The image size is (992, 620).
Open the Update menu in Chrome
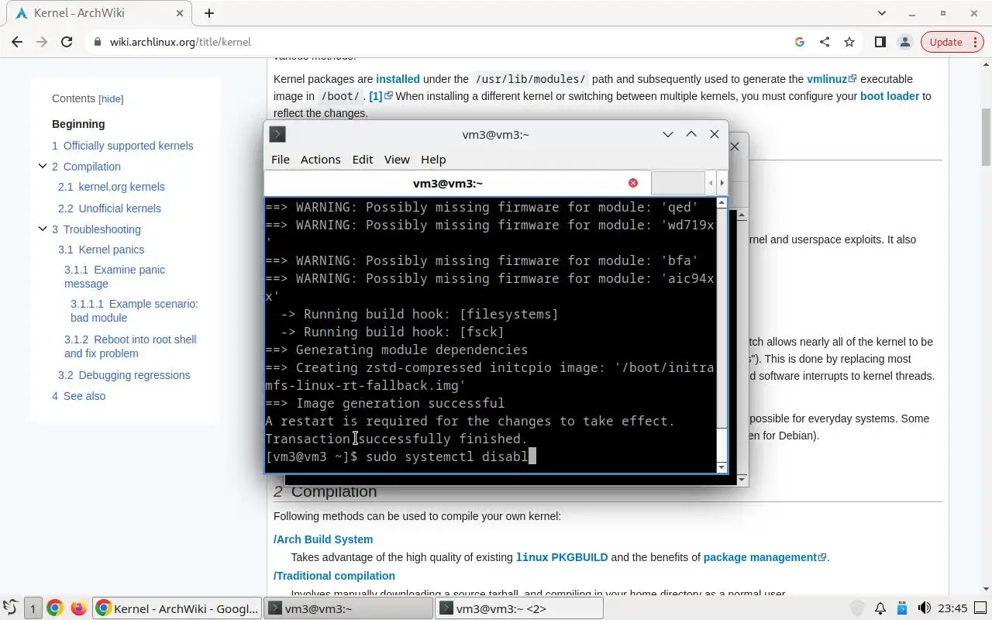tap(952, 42)
